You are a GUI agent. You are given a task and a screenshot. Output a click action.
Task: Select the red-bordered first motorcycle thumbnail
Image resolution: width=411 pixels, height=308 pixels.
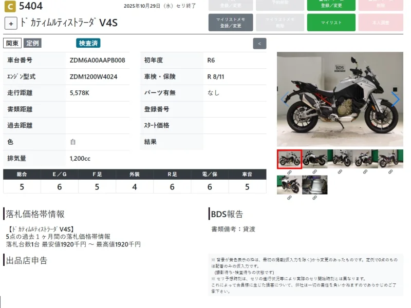click(289, 159)
